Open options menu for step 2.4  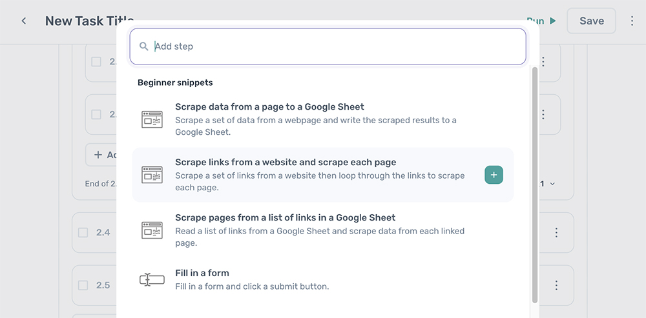[x=556, y=232]
